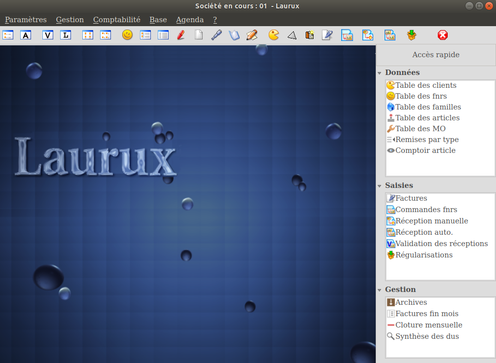Click the telescope toolbar icon
Image resolution: width=496 pixels, height=363 pixels.
(216, 35)
